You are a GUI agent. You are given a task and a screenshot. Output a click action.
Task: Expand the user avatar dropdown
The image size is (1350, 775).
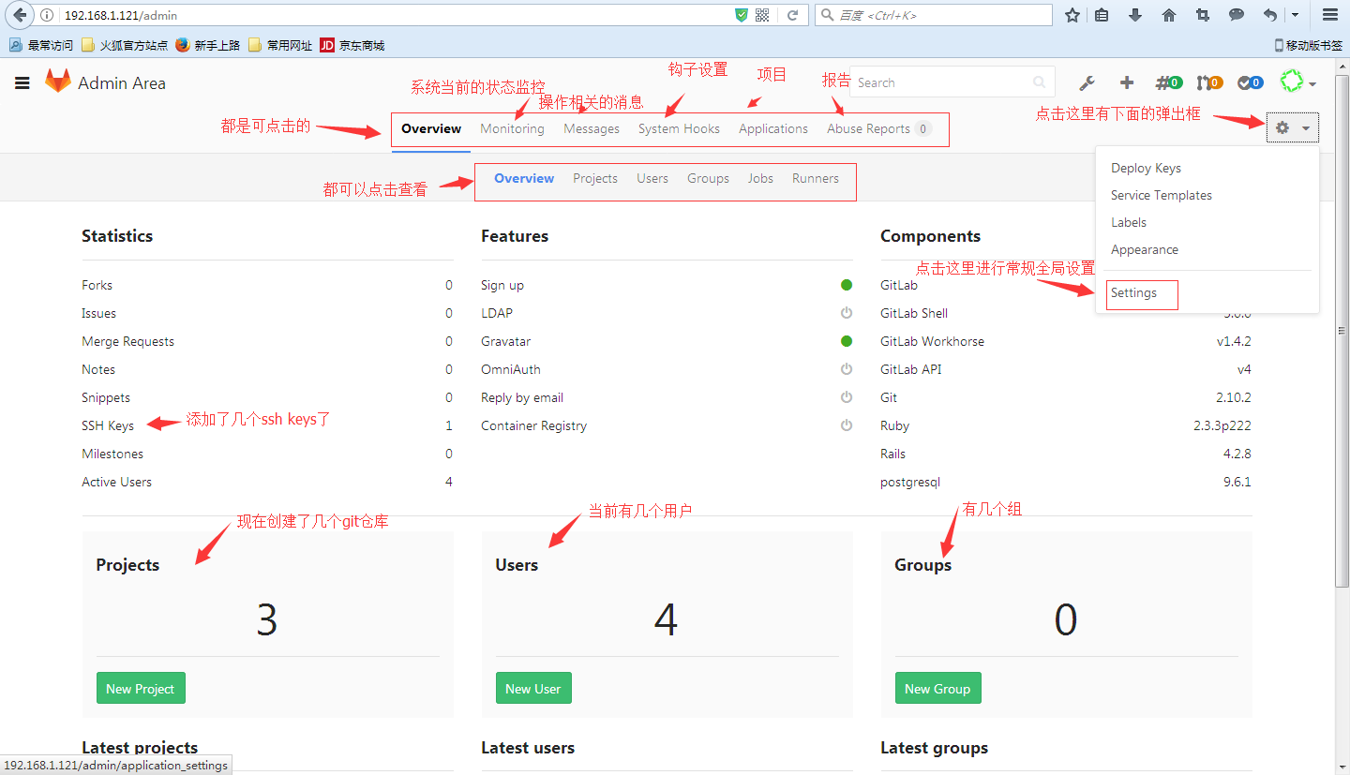tap(1298, 82)
